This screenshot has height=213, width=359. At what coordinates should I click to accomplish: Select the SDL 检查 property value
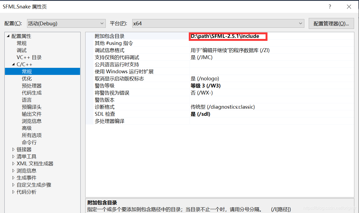click(201, 114)
